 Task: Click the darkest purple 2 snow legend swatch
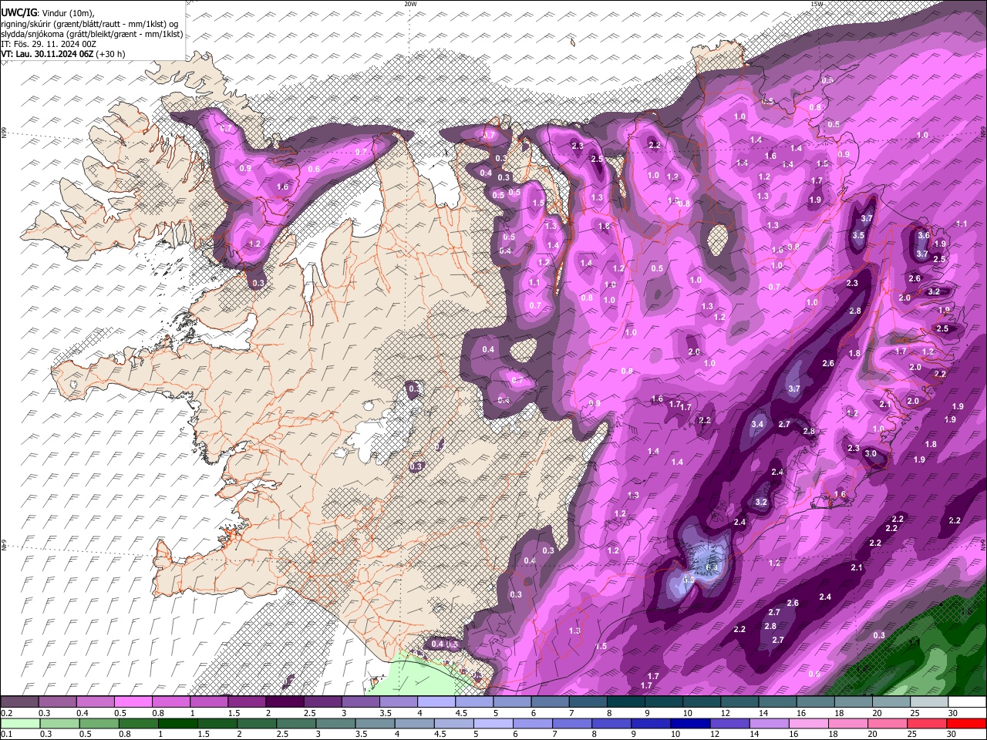point(285,701)
